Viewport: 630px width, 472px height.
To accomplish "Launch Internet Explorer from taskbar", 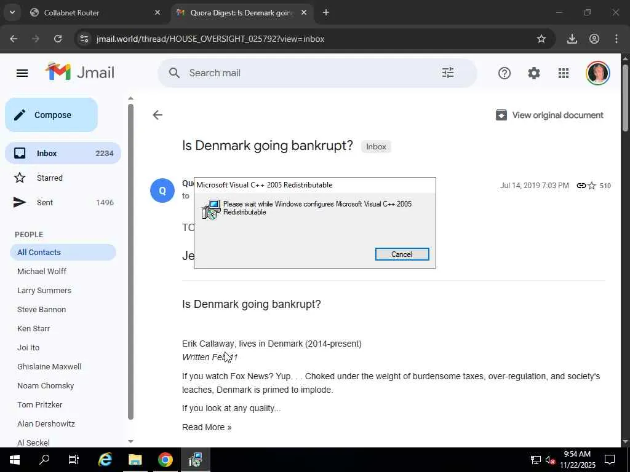I will (105, 460).
